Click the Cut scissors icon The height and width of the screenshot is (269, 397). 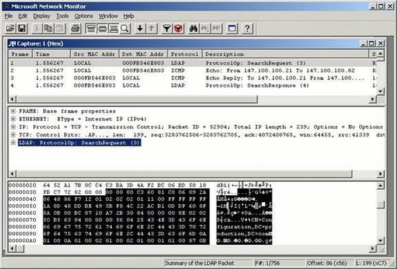tap(37, 28)
